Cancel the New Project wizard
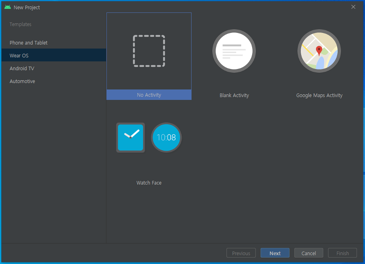The image size is (365, 264). (x=309, y=253)
